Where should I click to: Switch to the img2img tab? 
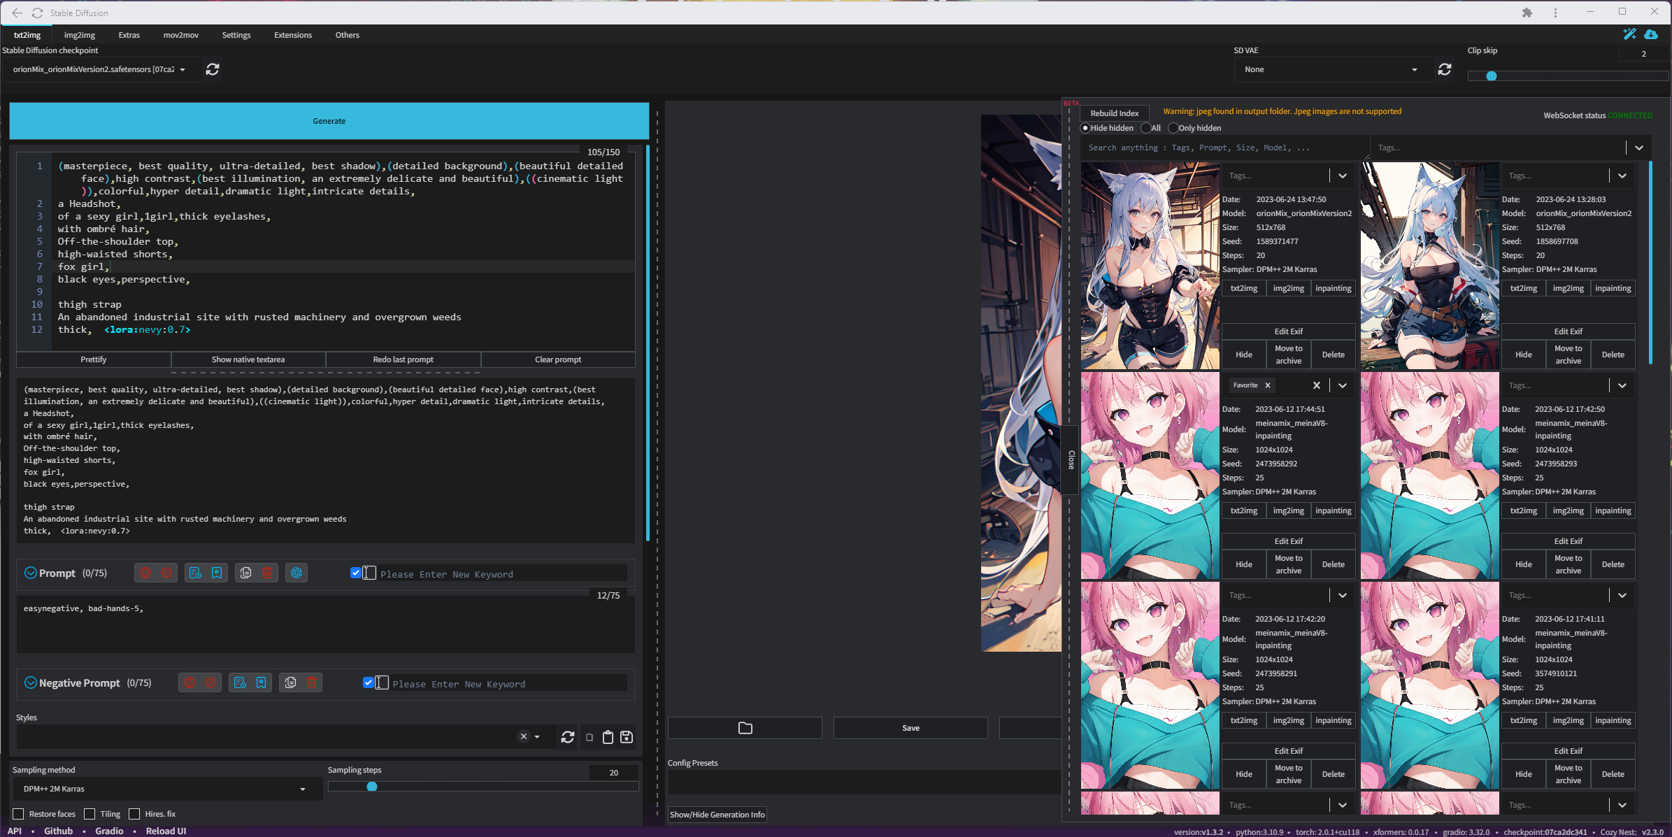[80, 35]
